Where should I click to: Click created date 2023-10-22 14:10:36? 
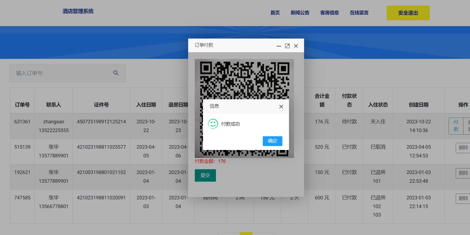coord(419,126)
